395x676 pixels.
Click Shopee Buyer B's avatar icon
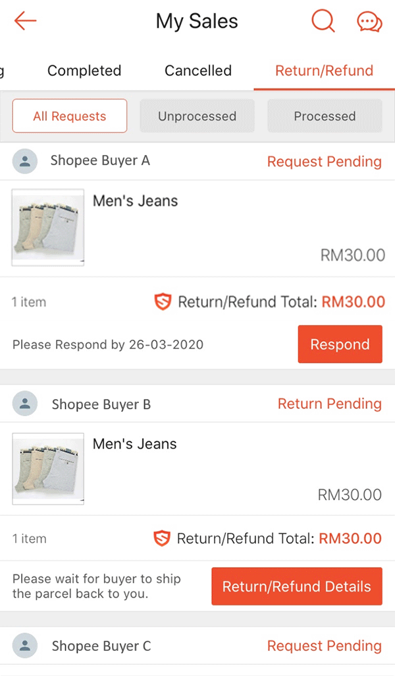[25, 404]
